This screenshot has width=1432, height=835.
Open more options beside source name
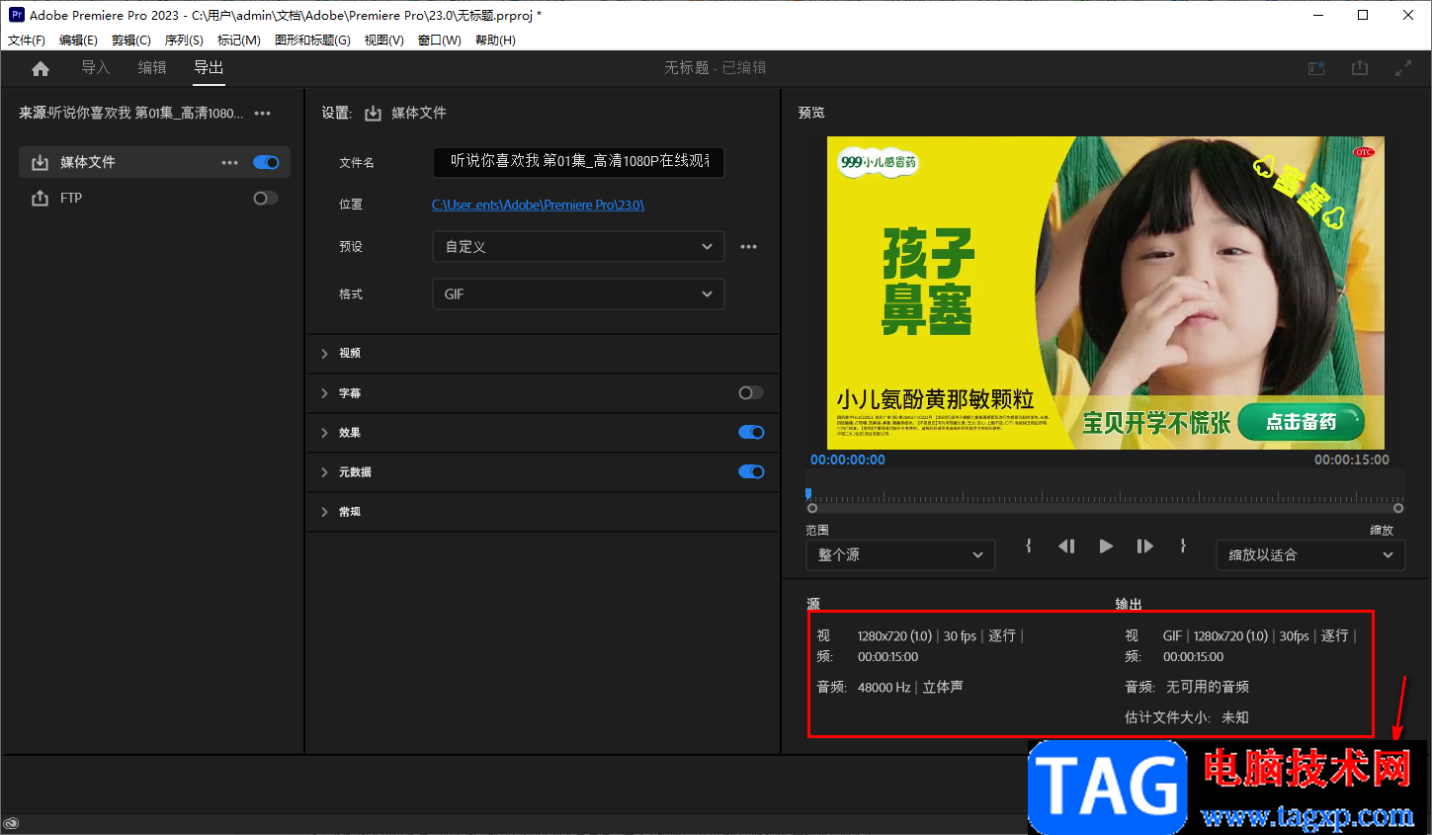pos(263,114)
